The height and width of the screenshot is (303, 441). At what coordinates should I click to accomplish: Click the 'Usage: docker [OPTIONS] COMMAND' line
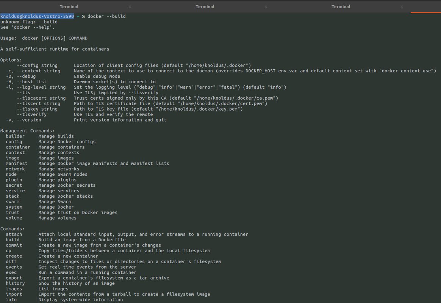[x=44, y=38]
